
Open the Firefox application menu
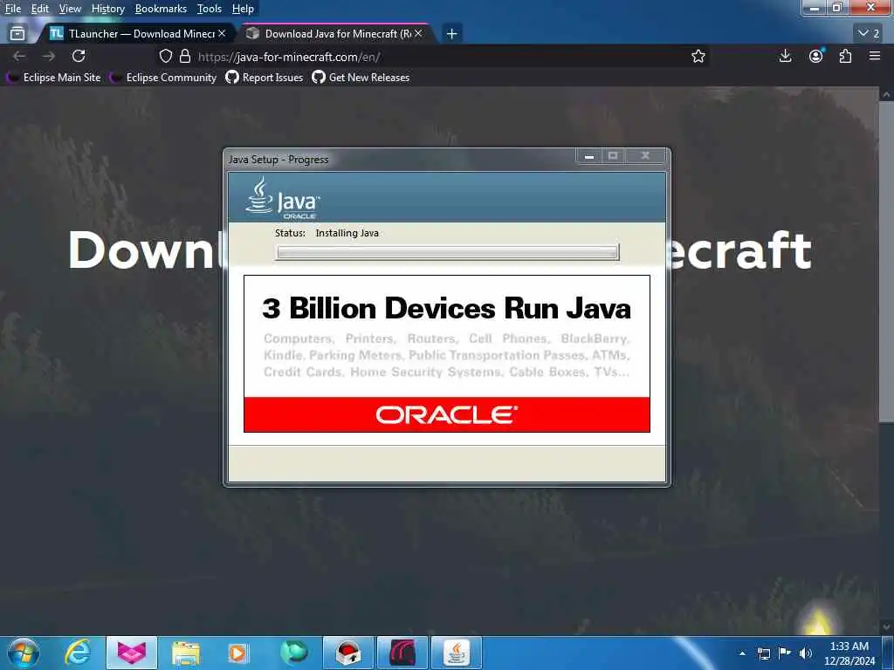click(875, 56)
